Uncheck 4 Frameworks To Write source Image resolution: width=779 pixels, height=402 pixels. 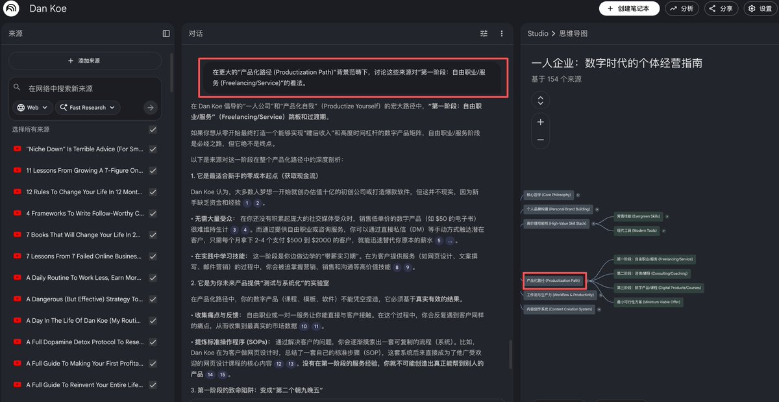(x=153, y=213)
